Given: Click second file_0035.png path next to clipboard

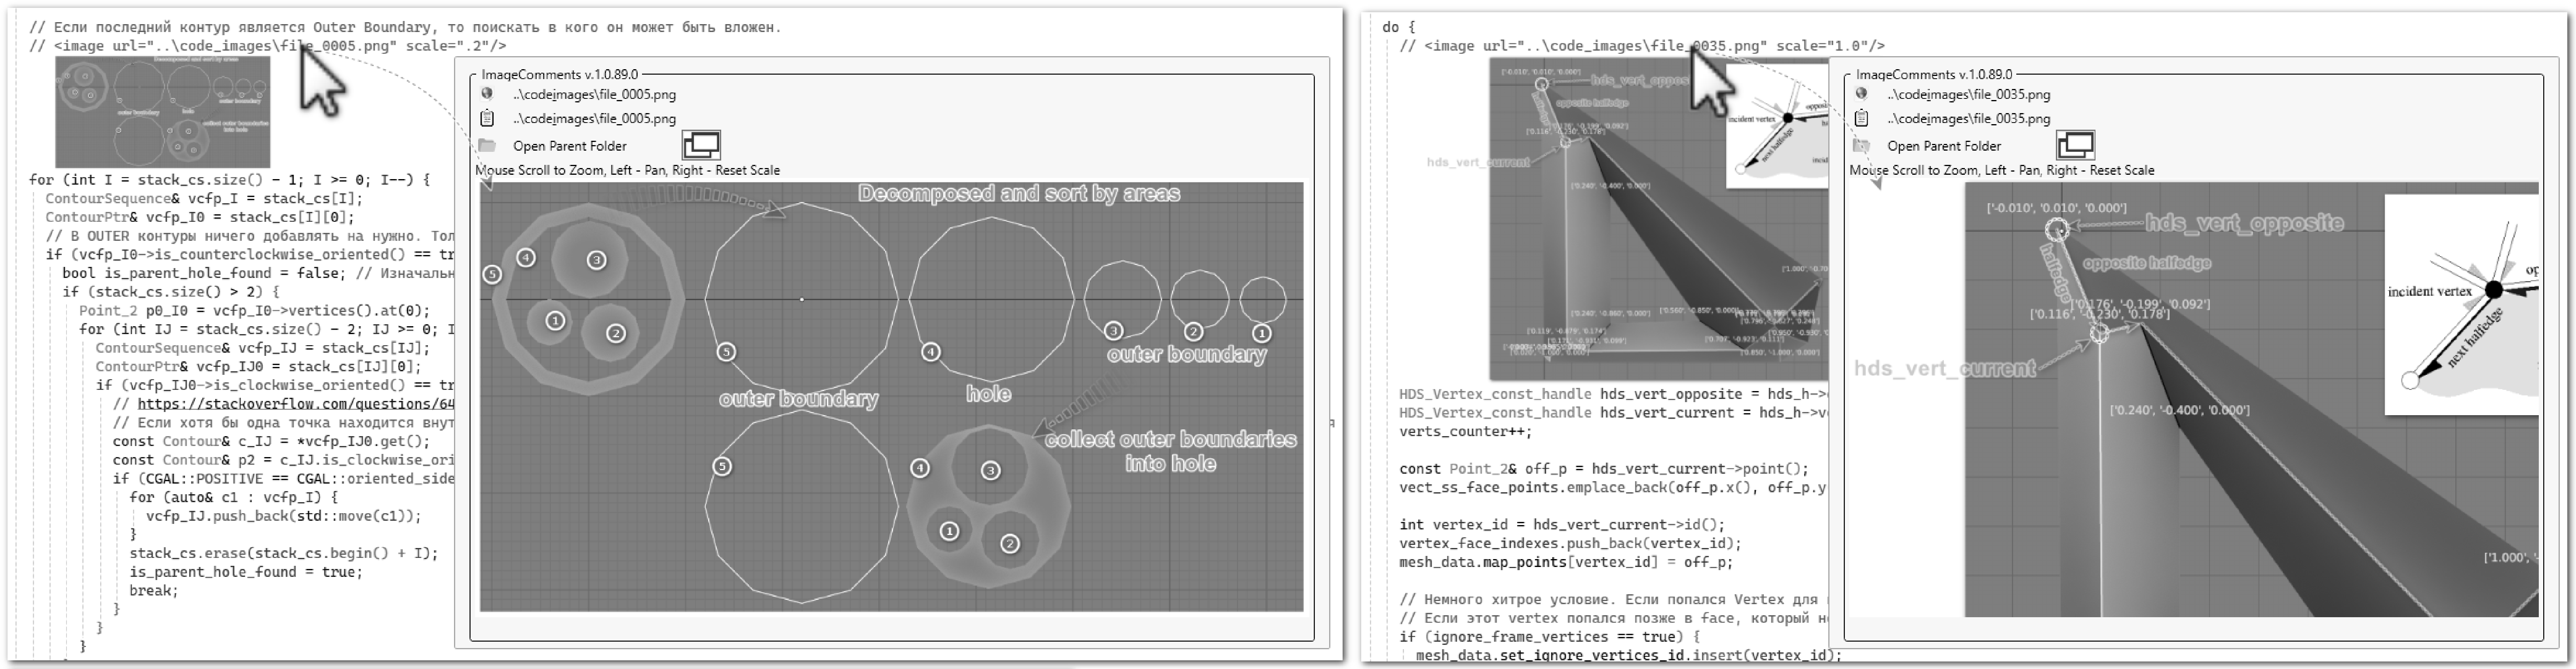Looking at the screenshot, I should [x=1968, y=118].
